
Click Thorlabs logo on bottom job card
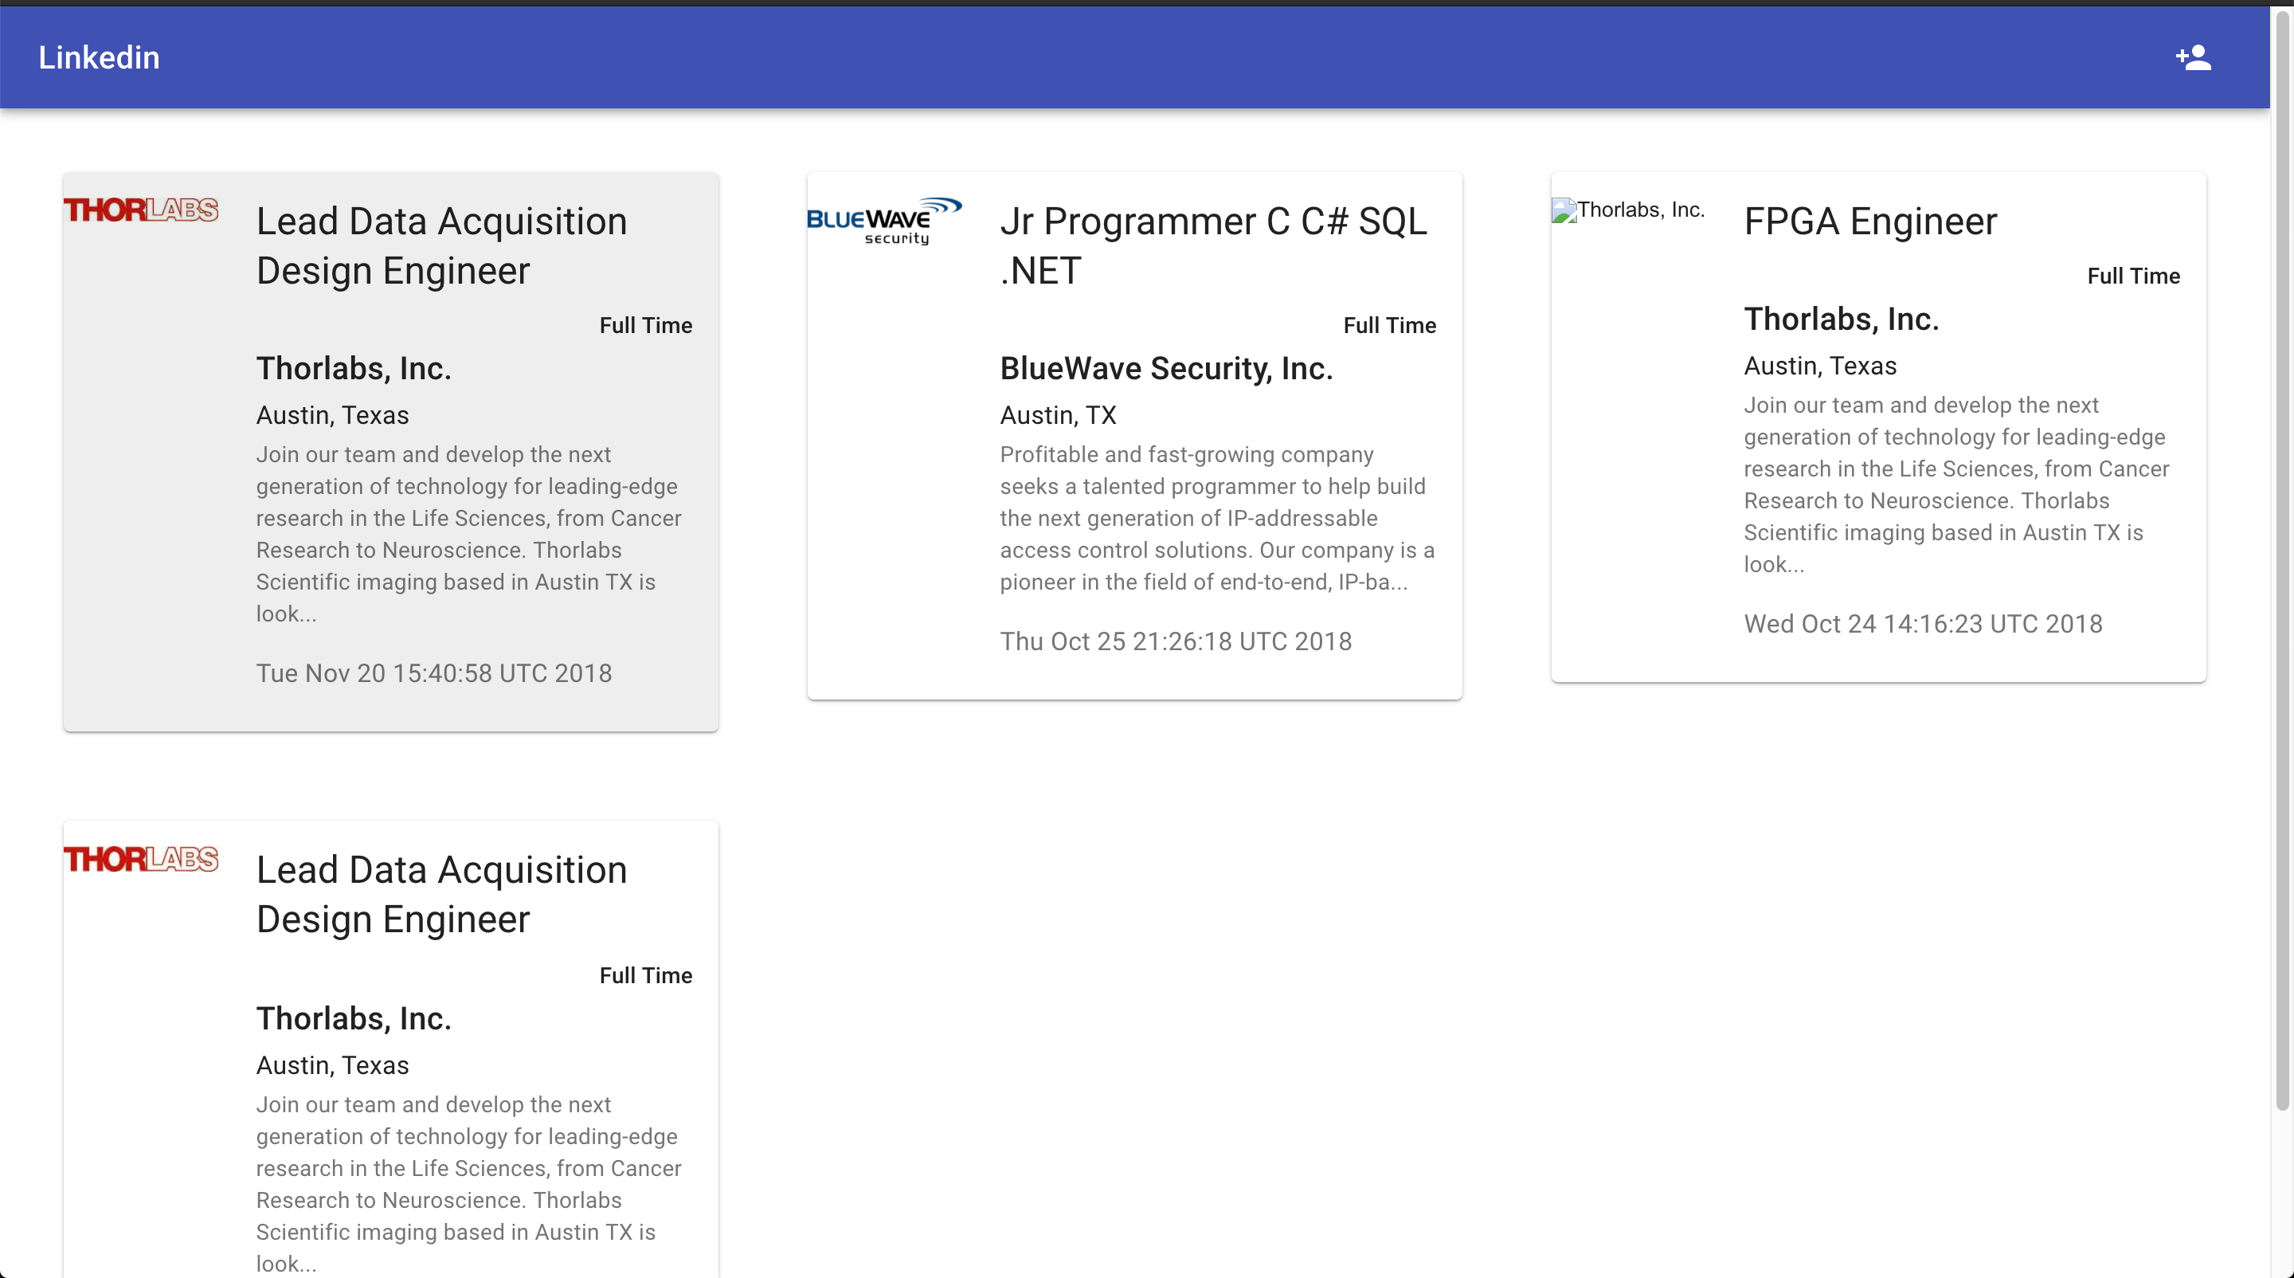(x=141, y=860)
